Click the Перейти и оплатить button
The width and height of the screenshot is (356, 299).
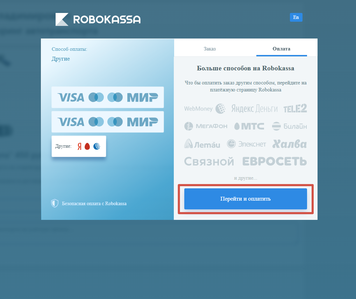point(245,199)
